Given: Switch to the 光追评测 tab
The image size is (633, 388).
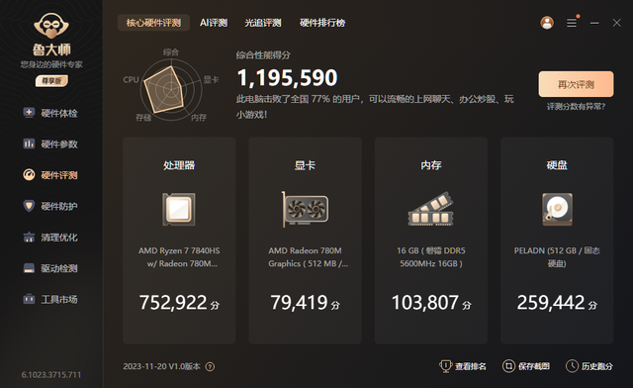Looking at the screenshot, I should coord(263,23).
